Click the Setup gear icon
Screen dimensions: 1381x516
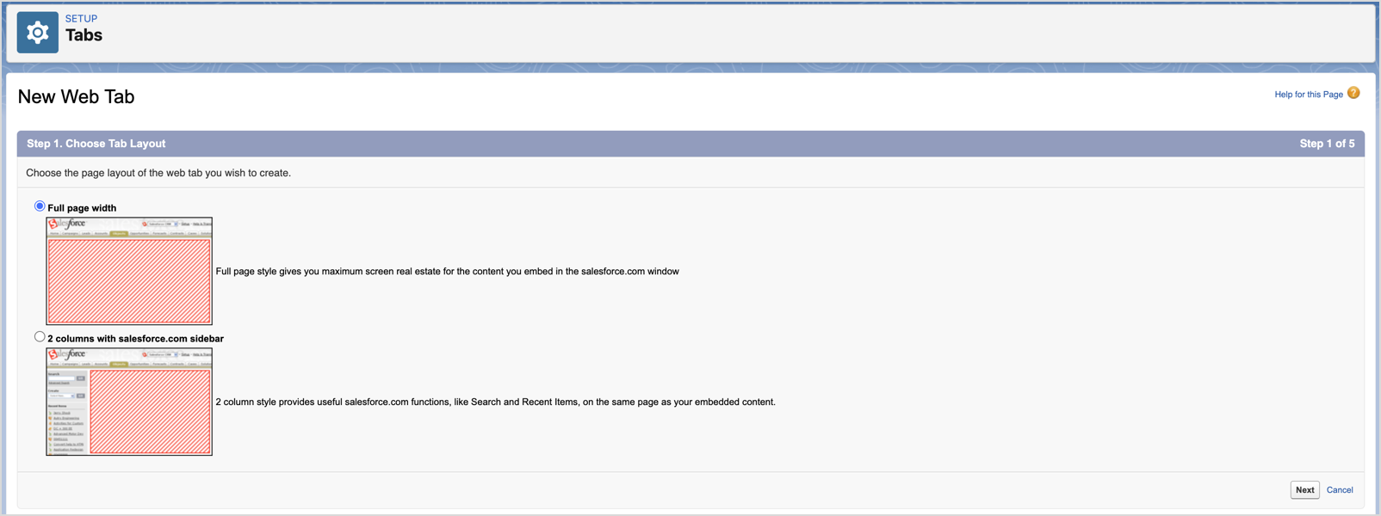(38, 33)
